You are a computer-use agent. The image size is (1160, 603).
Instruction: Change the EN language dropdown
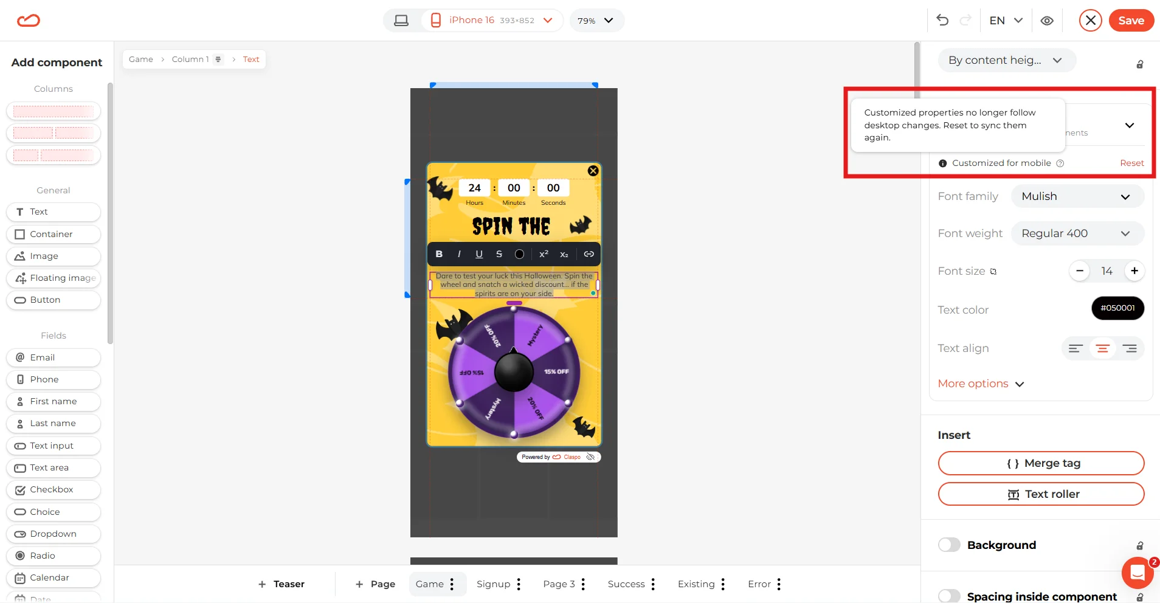(1006, 20)
